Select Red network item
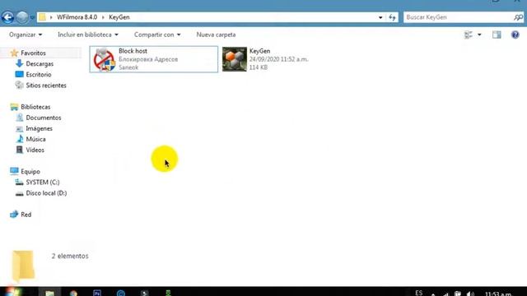The width and height of the screenshot is (527, 296). point(26,215)
